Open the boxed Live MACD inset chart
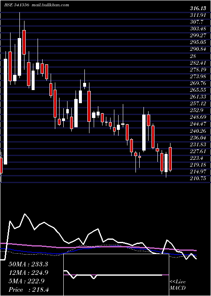211x296 pixels. pyautogui.click(x=116, y=275)
